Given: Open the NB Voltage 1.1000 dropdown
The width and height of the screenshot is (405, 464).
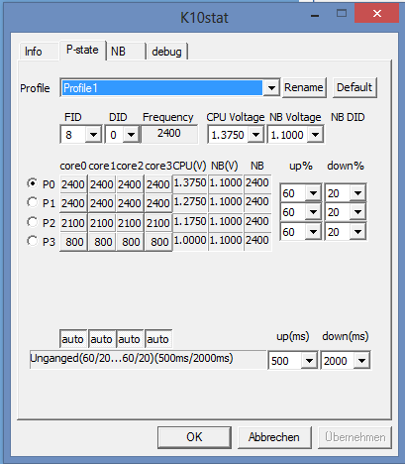Looking at the screenshot, I should click(x=316, y=135).
